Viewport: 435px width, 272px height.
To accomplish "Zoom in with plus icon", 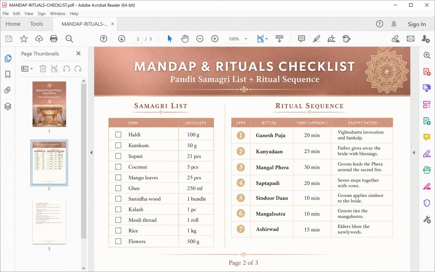I will 215,39.
